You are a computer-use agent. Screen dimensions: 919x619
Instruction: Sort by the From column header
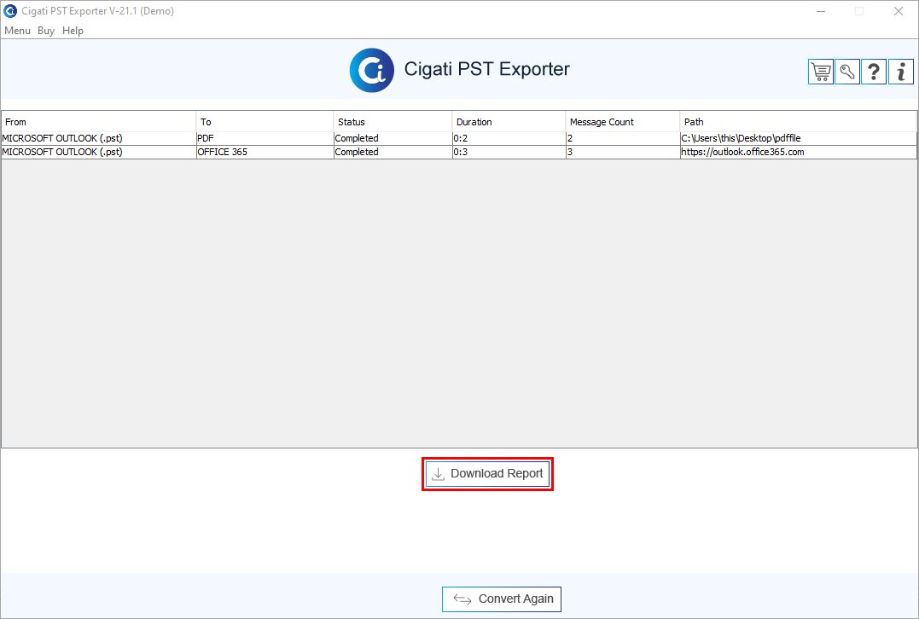point(99,122)
